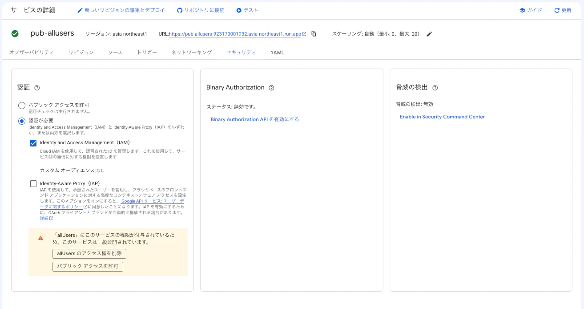584x309 pixels.
Task: Edit scaling settings with pencil icon
Action: (429, 34)
